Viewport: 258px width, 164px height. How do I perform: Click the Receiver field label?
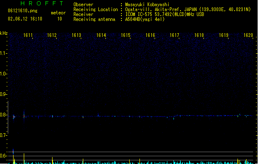click(83, 14)
